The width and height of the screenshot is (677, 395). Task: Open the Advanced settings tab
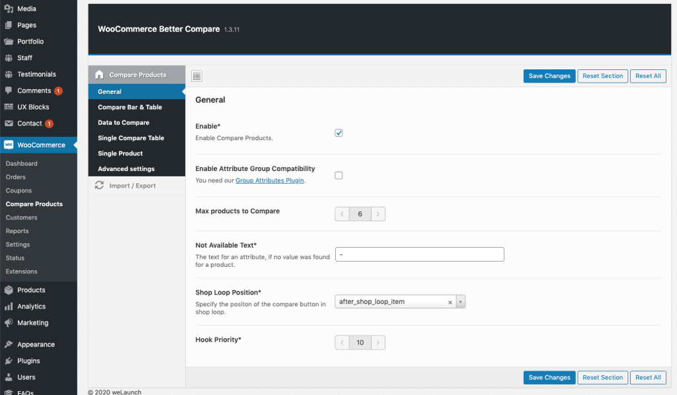pos(137,169)
